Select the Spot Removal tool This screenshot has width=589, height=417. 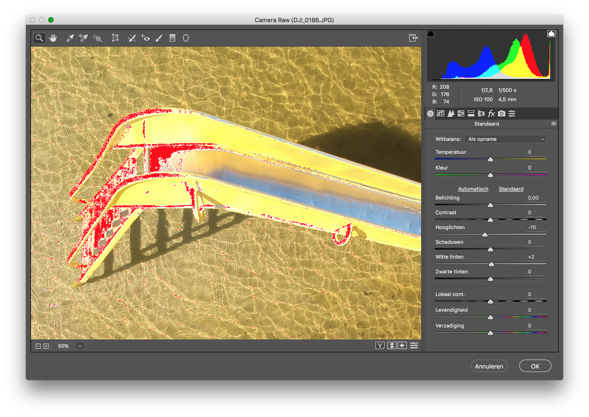(132, 38)
